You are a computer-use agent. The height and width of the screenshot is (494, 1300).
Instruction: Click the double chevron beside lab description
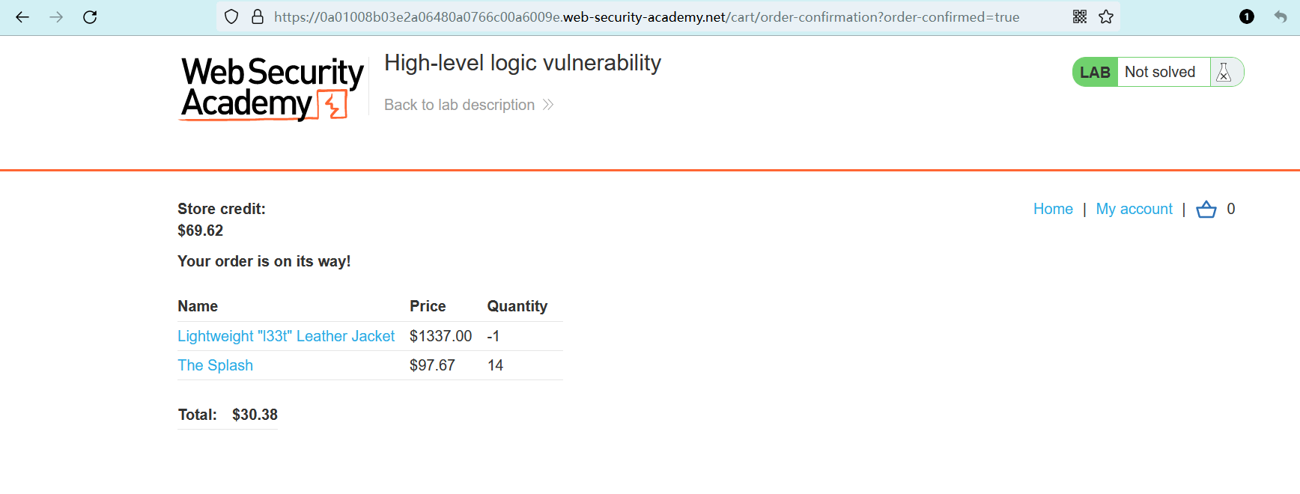coord(548,105)
